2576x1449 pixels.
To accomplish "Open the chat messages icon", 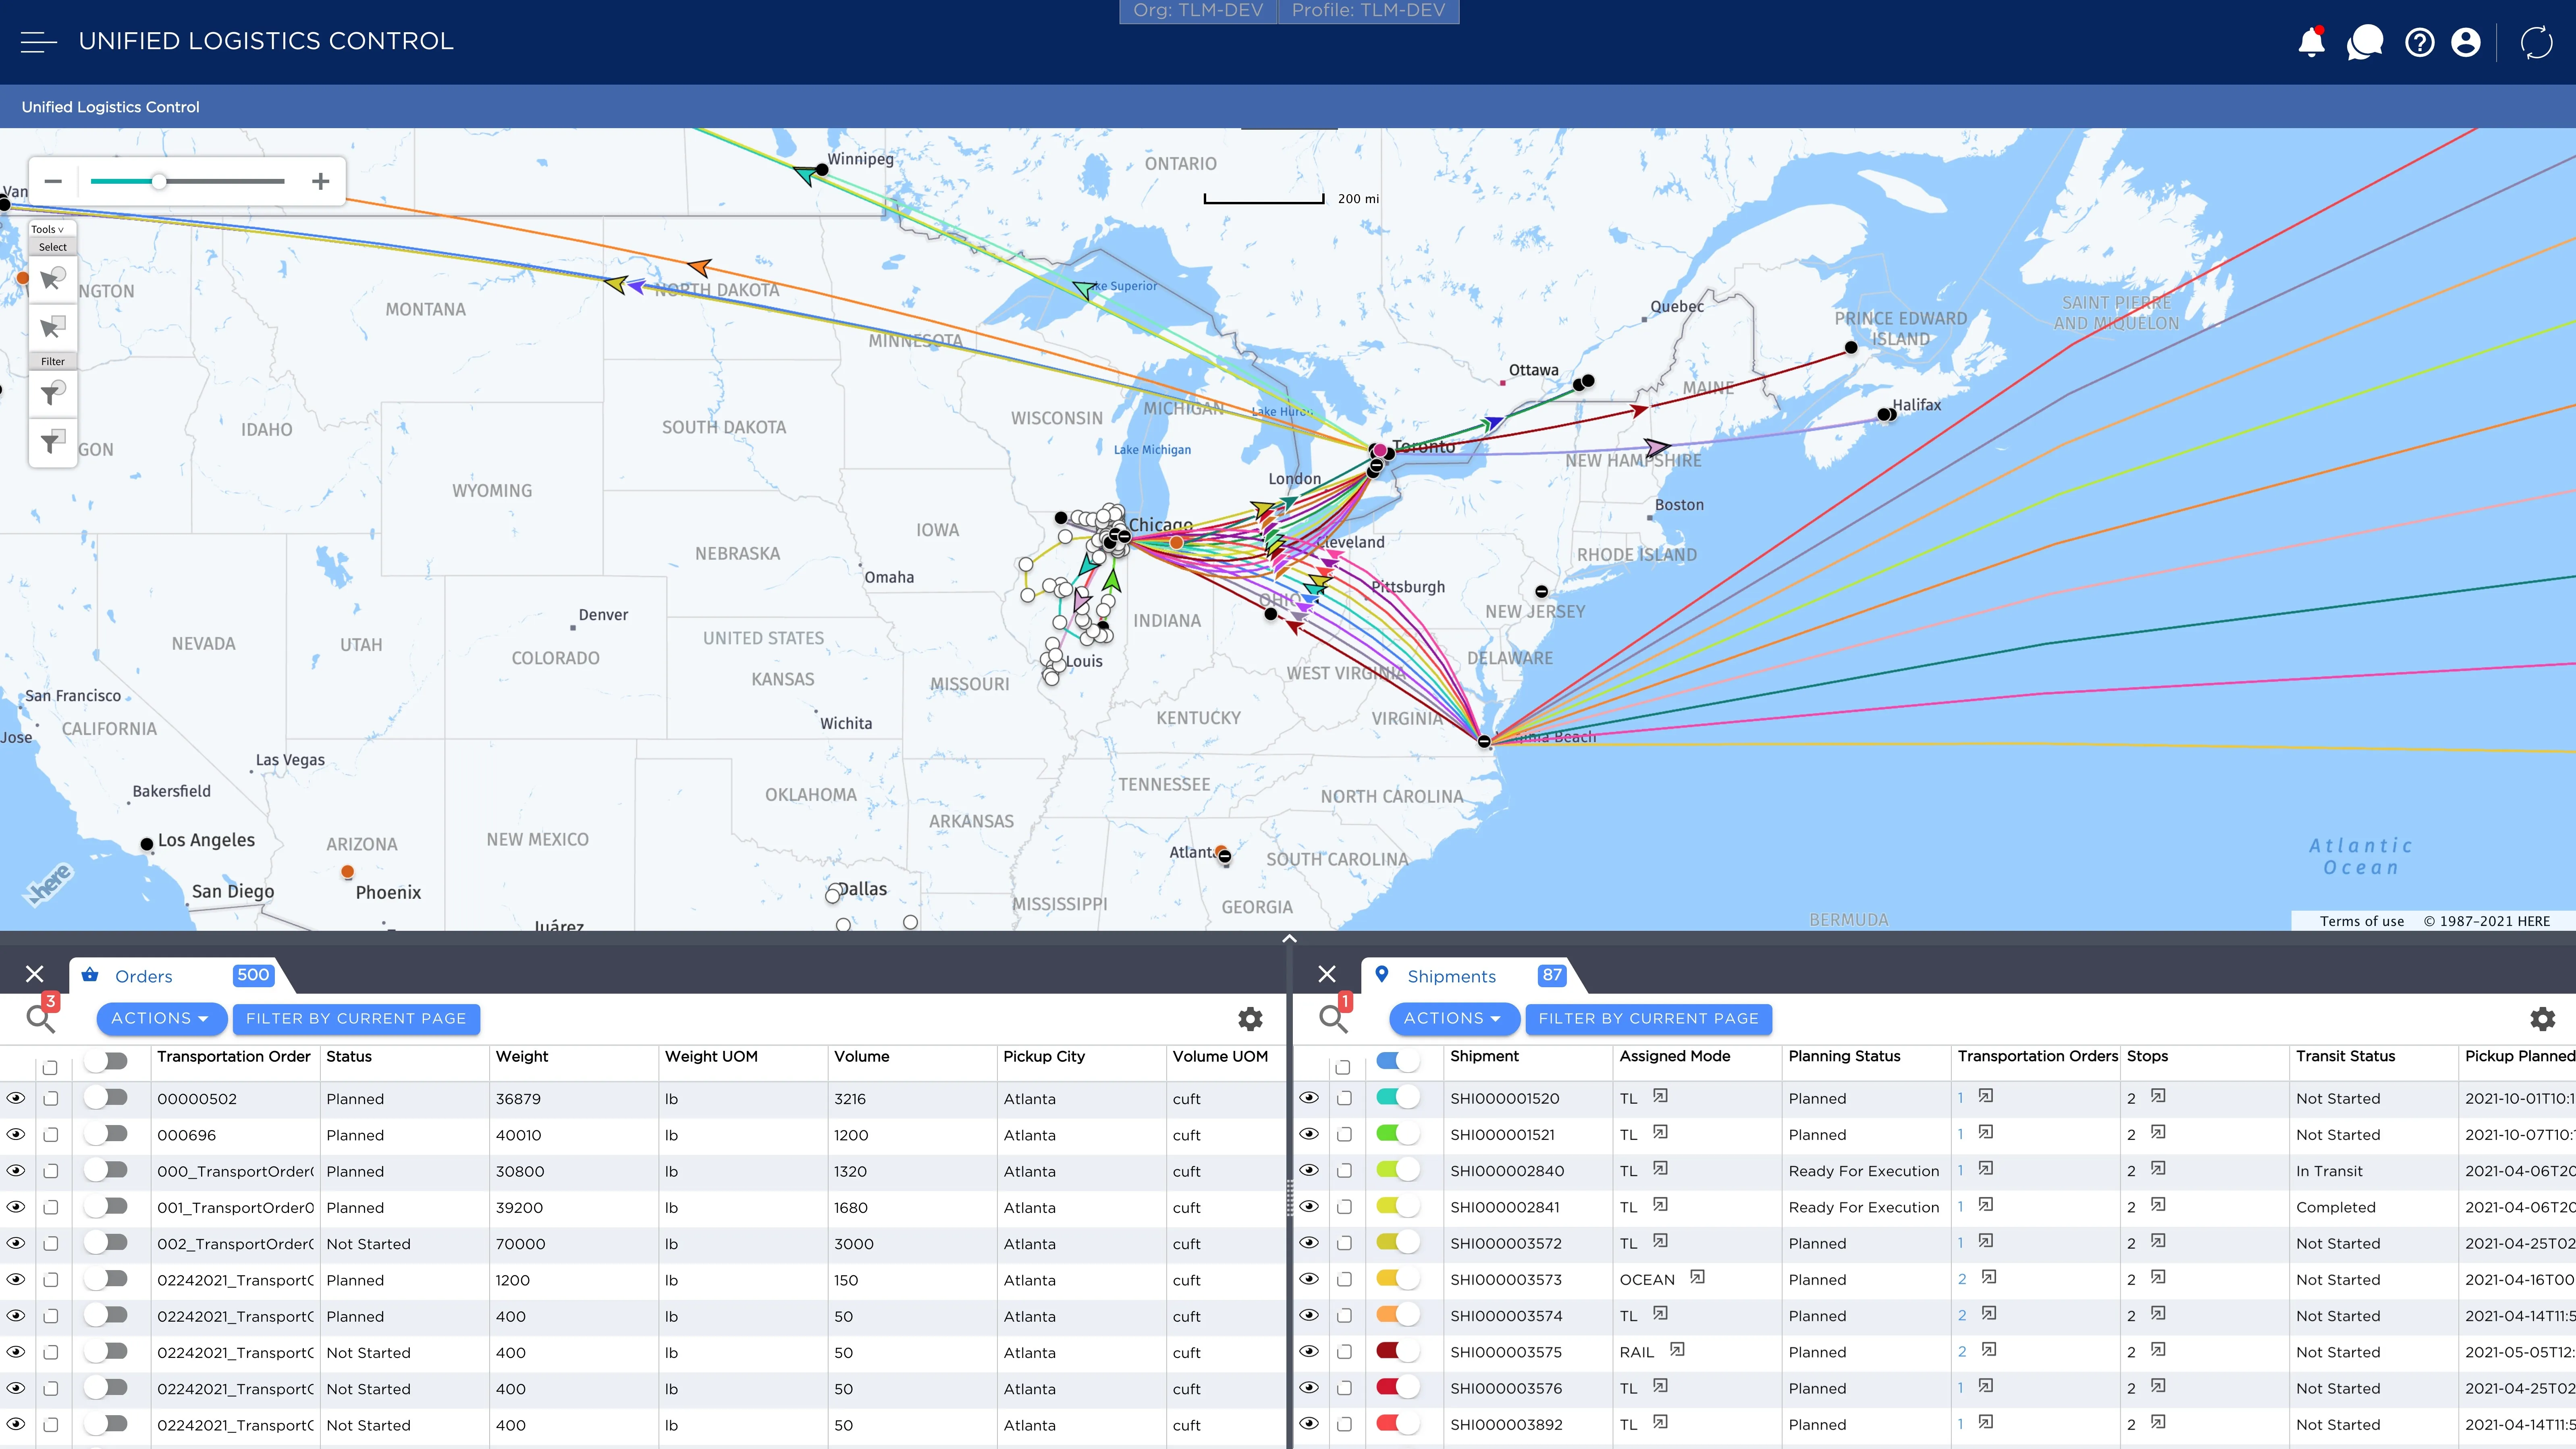I will click(x=2364, y=42).
